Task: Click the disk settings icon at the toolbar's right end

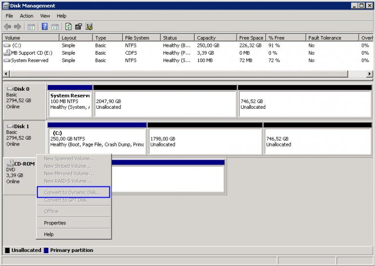Action: click(89, 27)
